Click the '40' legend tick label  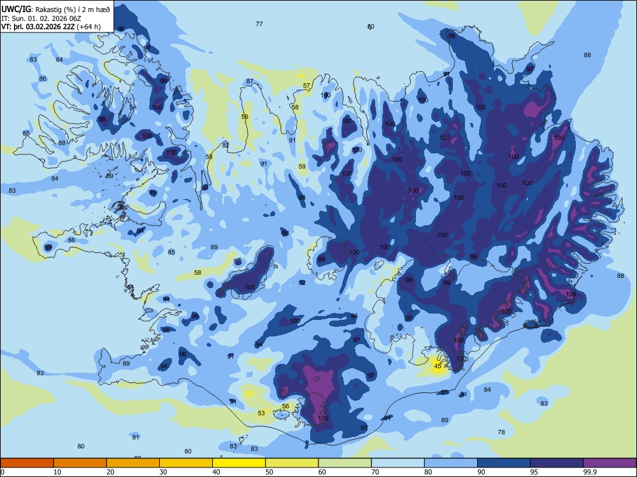click(216, 472)
